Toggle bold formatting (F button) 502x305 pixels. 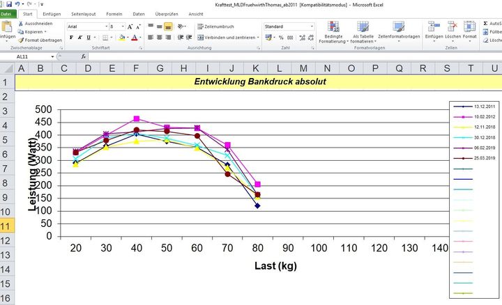click(71, 38)
